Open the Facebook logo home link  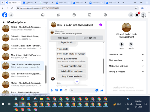(5, 15)
